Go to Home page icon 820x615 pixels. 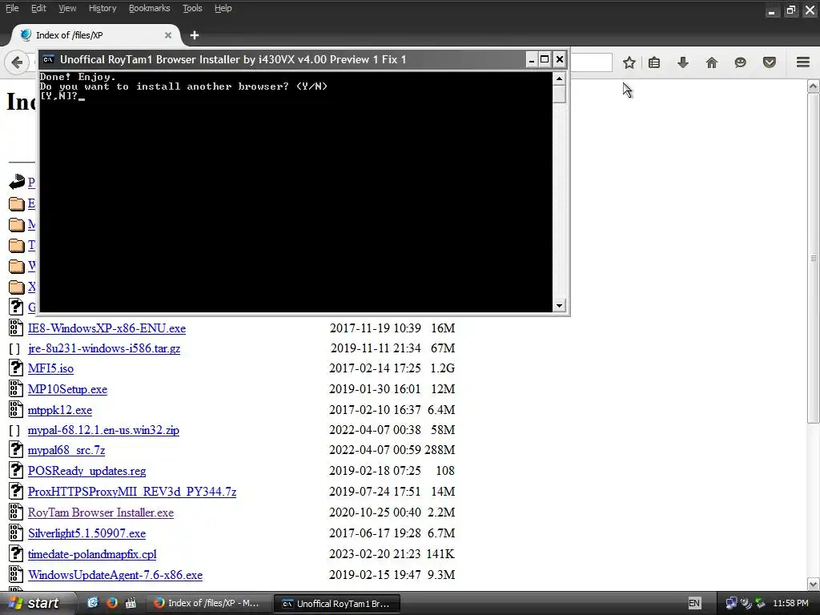711,62
